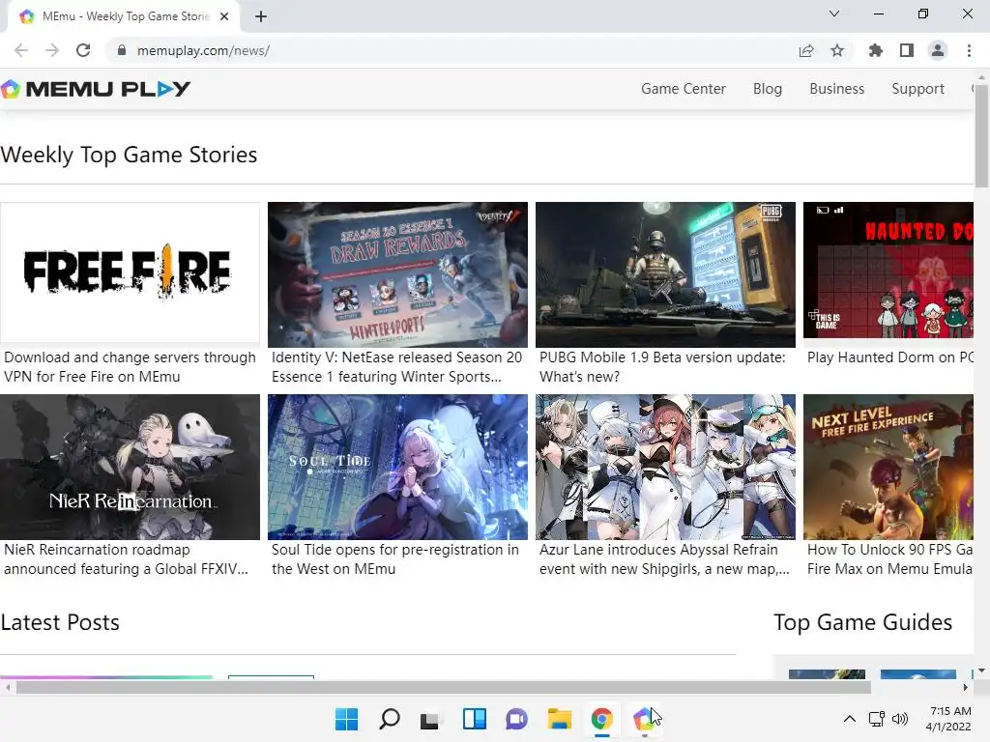Click the vertical scrollbar down arrow
Screen dimensions: 990x742
click(x=982, y=671)
